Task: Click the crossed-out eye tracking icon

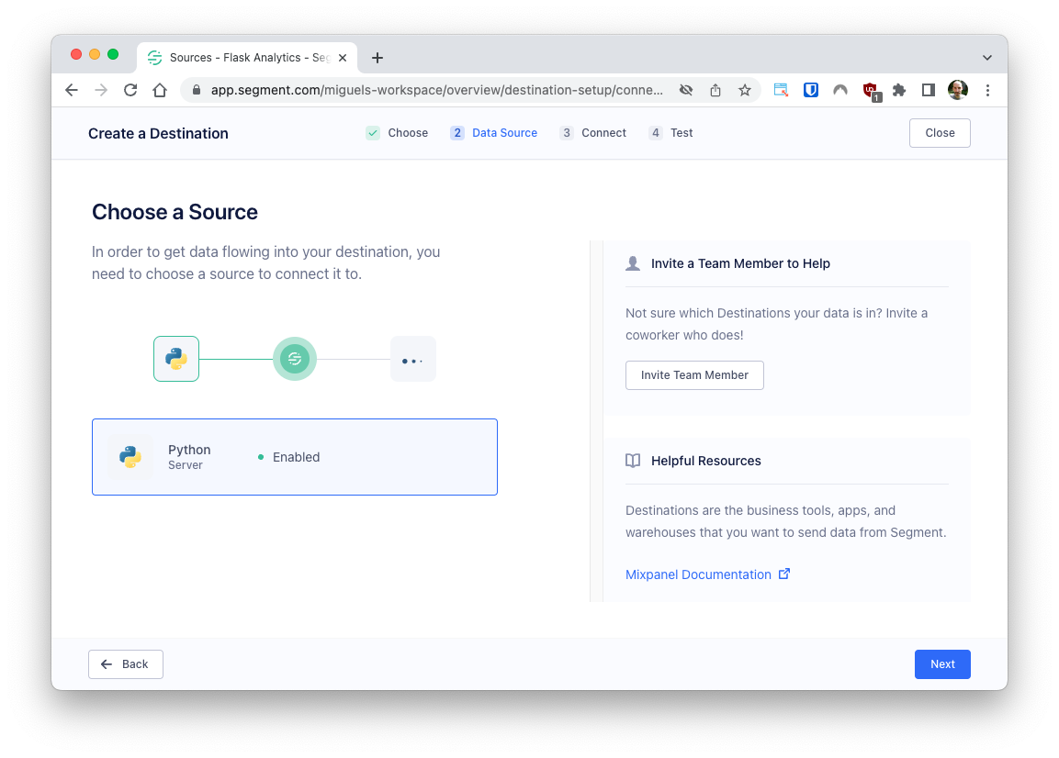Action: tap(686, 90)
